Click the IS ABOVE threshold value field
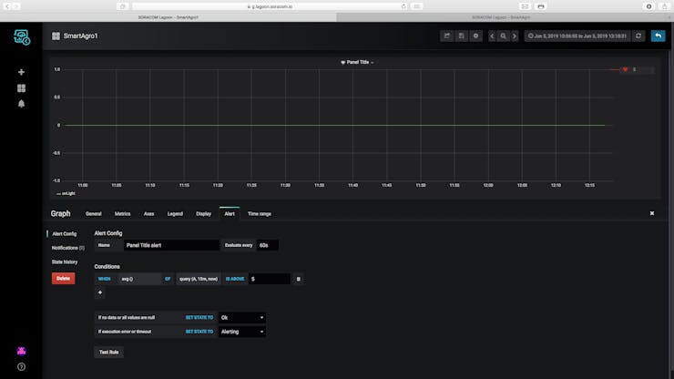This screenshot has height=379, width=674. tap(270, 279)
